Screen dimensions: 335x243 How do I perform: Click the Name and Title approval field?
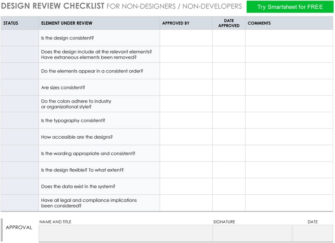[x=126, y=233]
